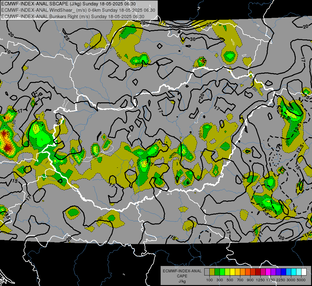Select the dark green legend swatch

(217, 272)
